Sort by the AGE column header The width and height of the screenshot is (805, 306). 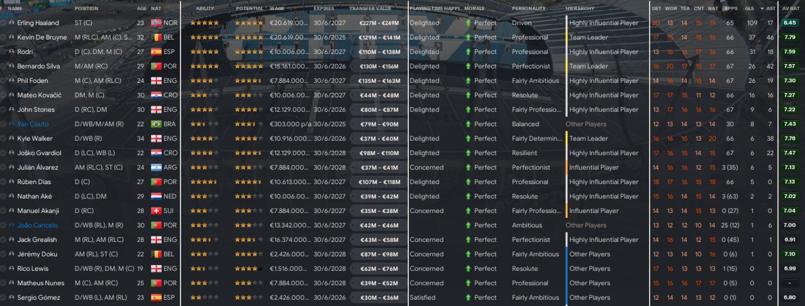pyautogui.click(x=142, y=9)
